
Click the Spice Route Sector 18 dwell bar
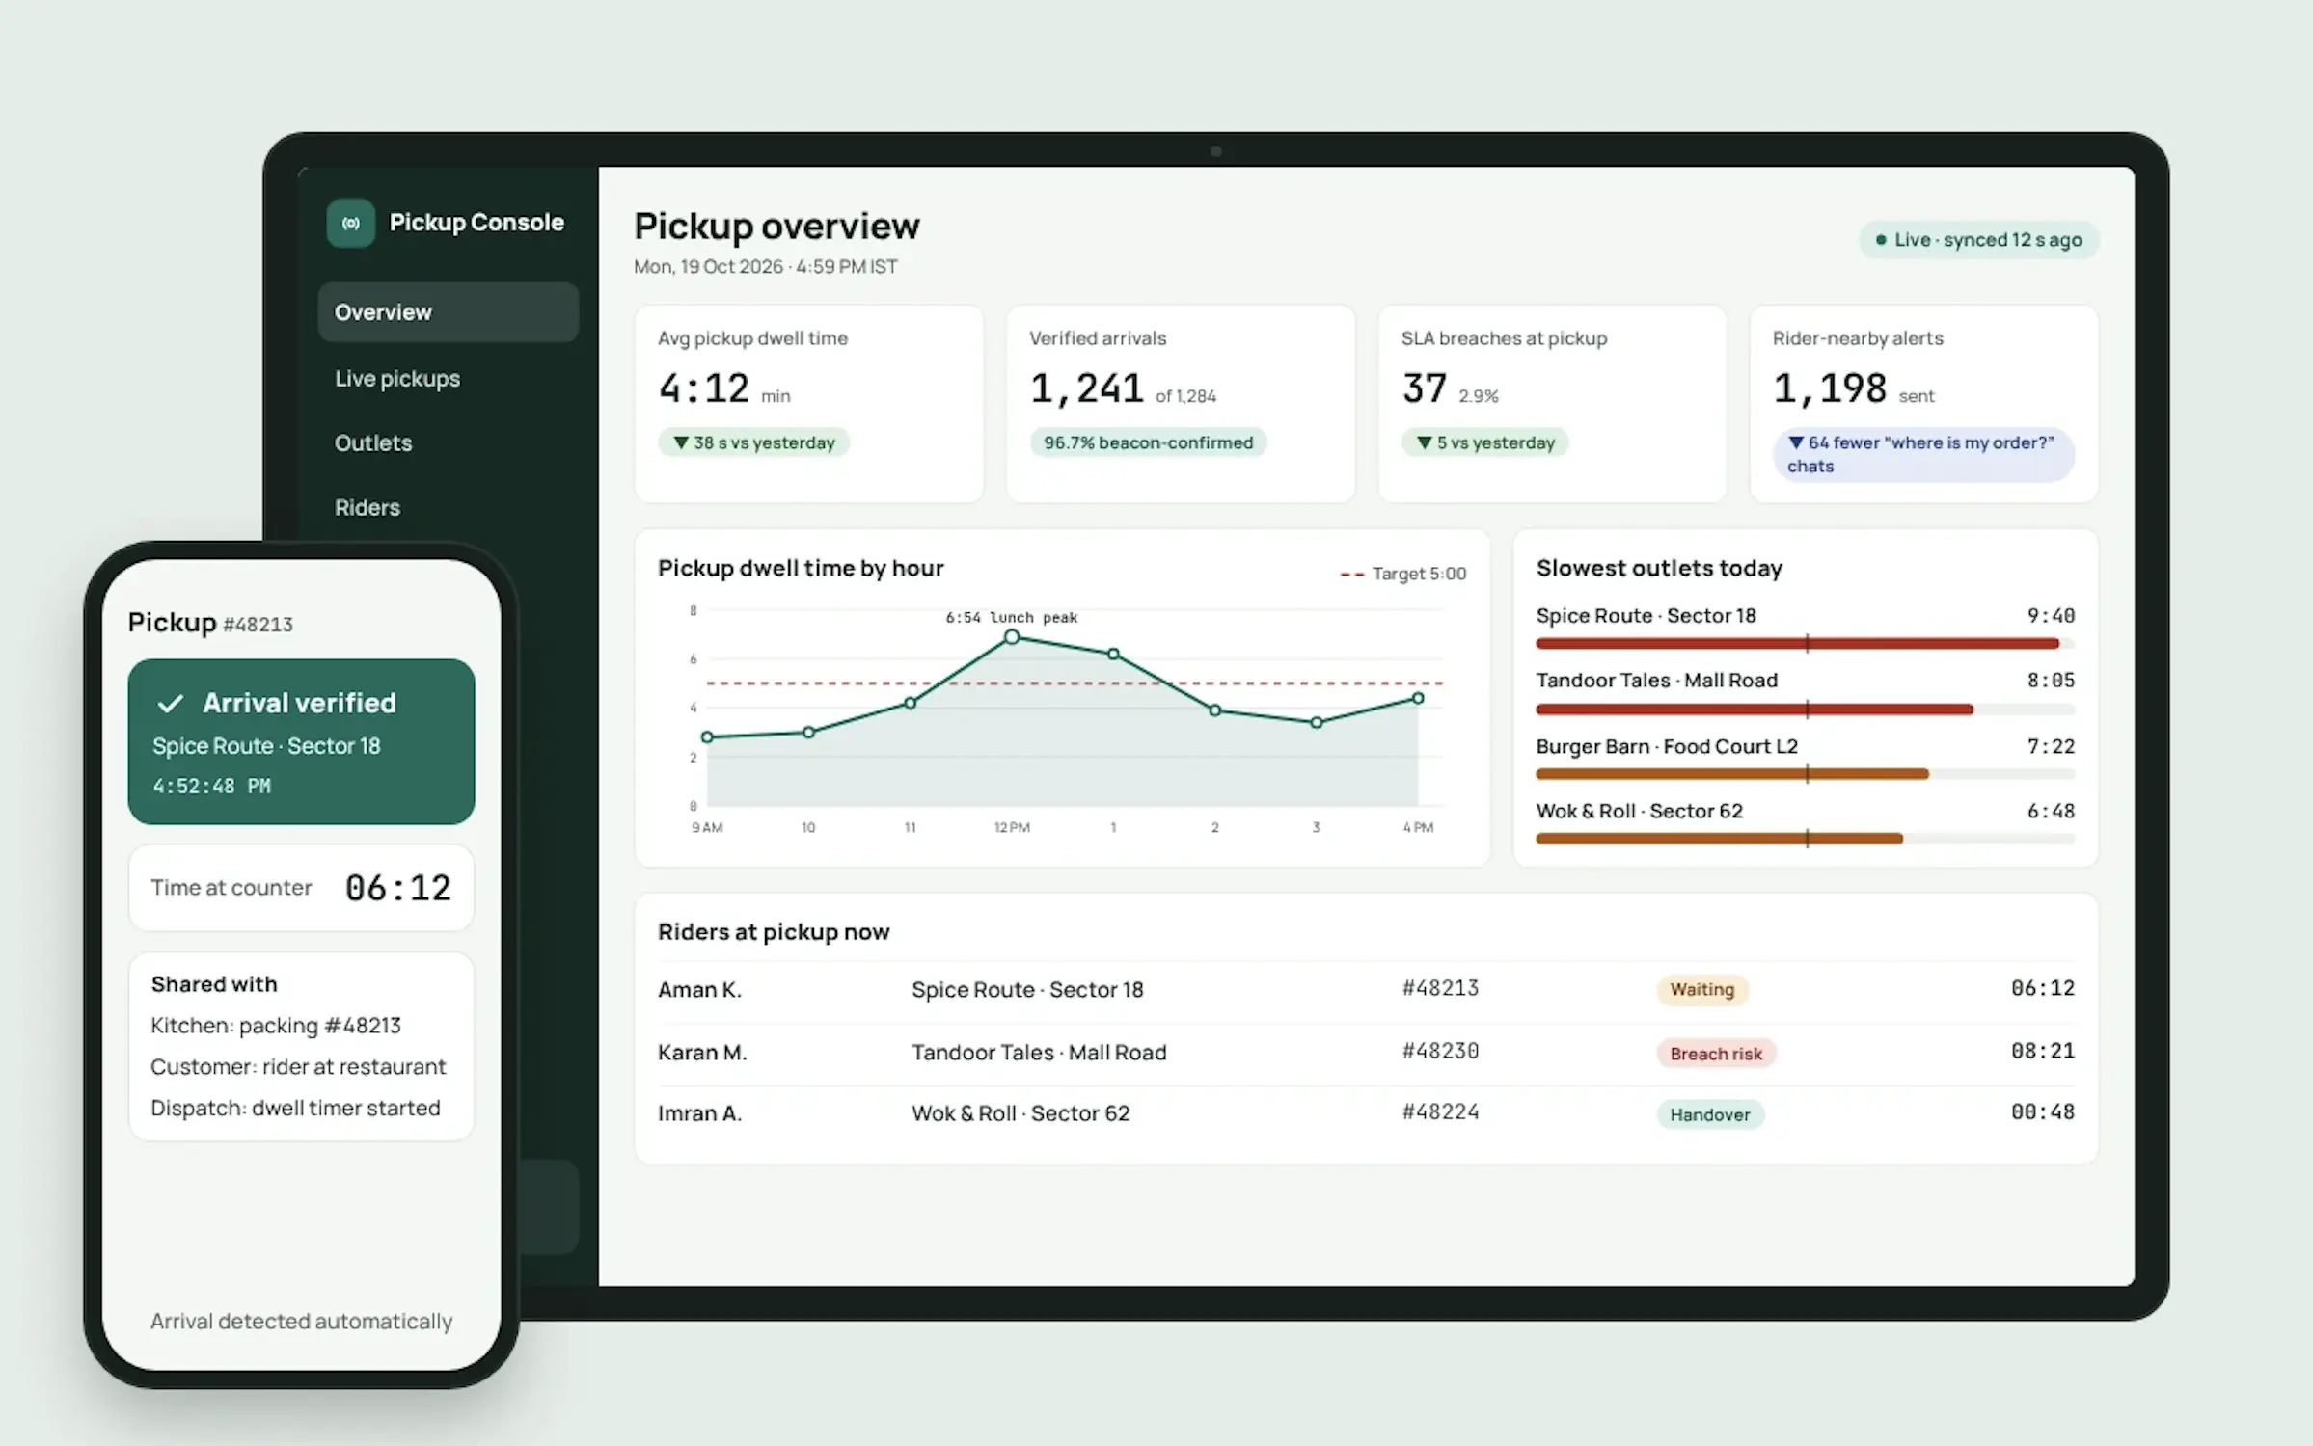[1805, 643]
